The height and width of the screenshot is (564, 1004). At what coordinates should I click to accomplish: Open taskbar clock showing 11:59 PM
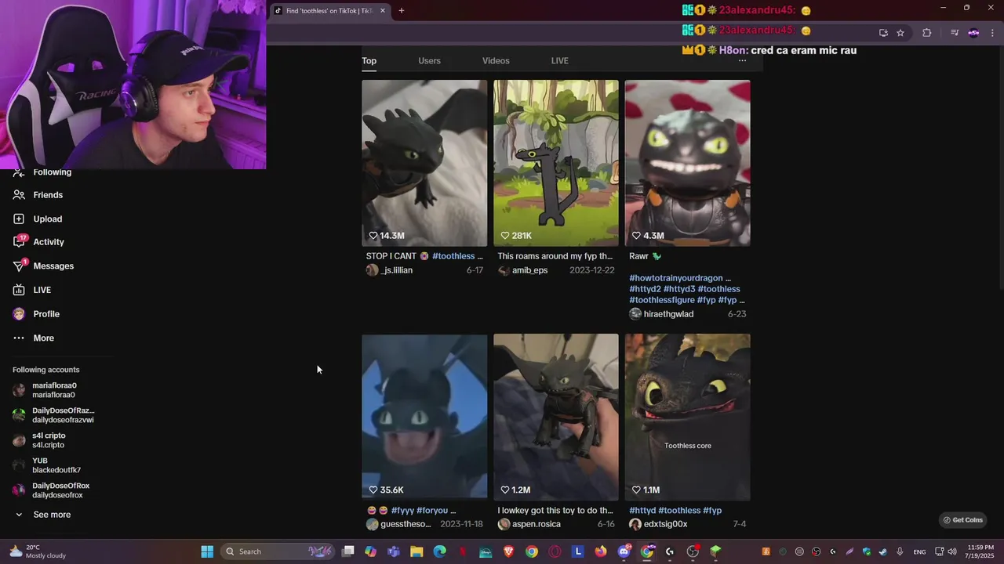point(980,551)
